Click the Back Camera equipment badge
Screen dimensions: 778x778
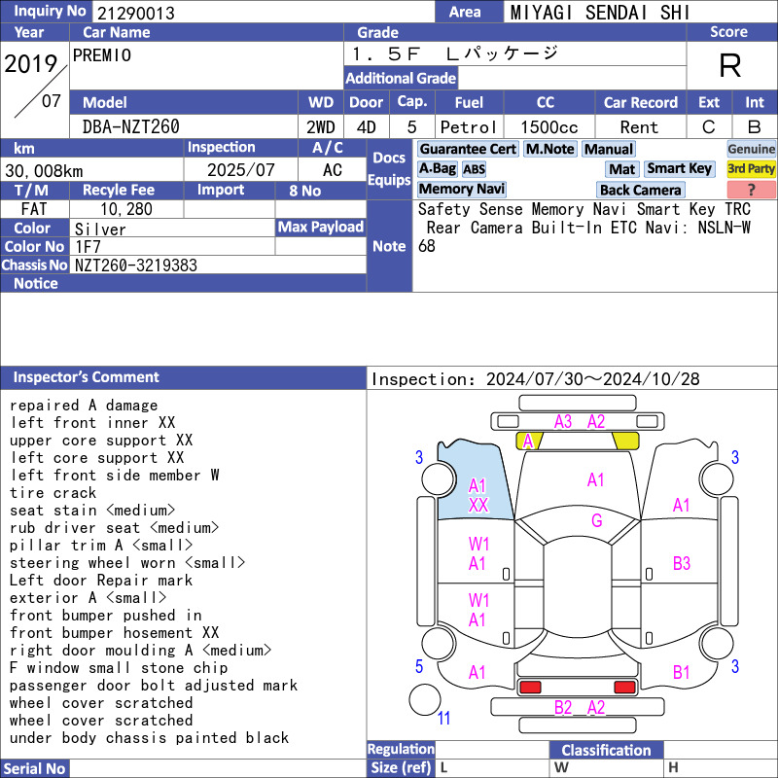pos(641,190)
